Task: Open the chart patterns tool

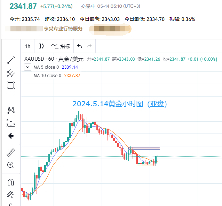Action: click(11, 110)
